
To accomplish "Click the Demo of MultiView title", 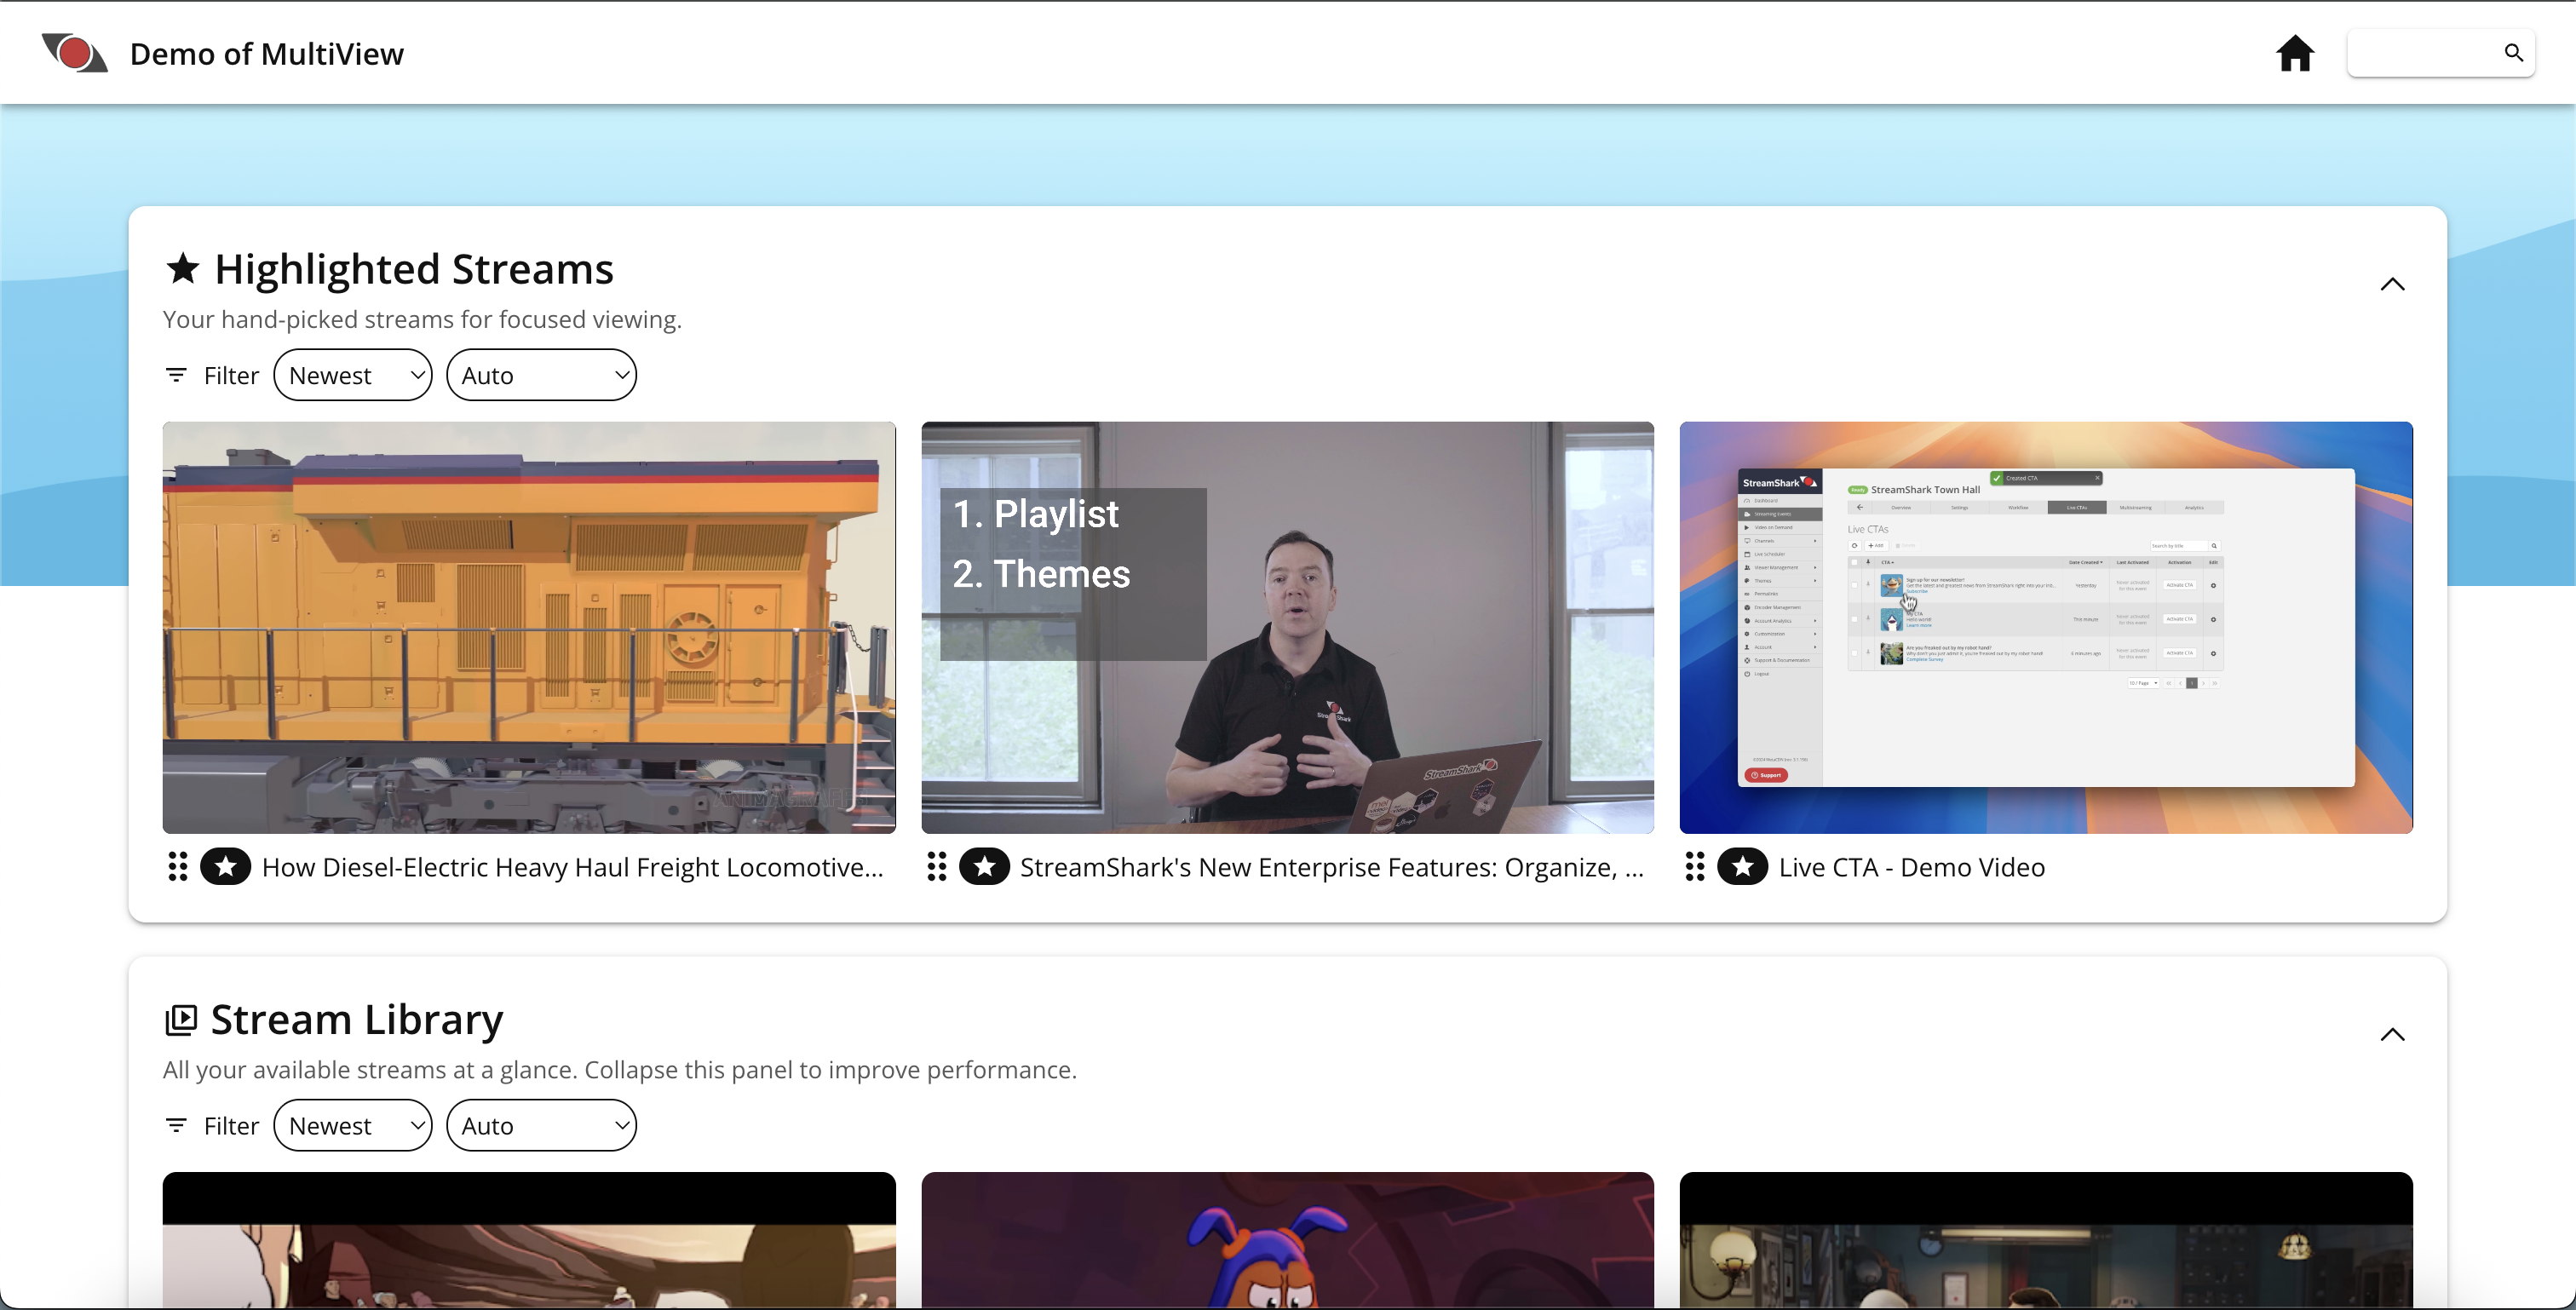I will click(x=267, y=54).
